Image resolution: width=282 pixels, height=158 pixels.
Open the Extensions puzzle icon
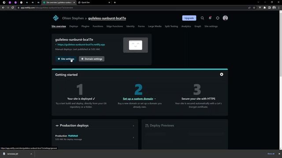coord(264,8)
